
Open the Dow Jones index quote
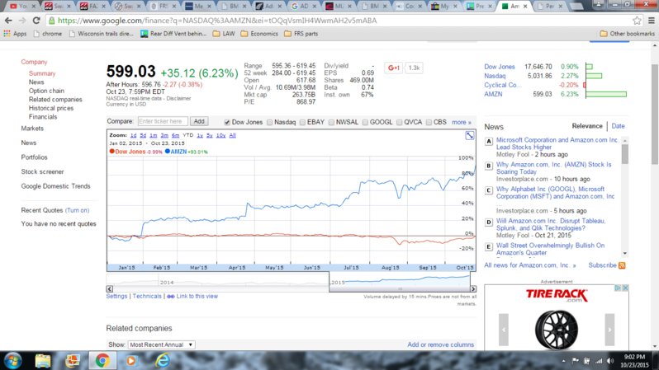(500, 67)
